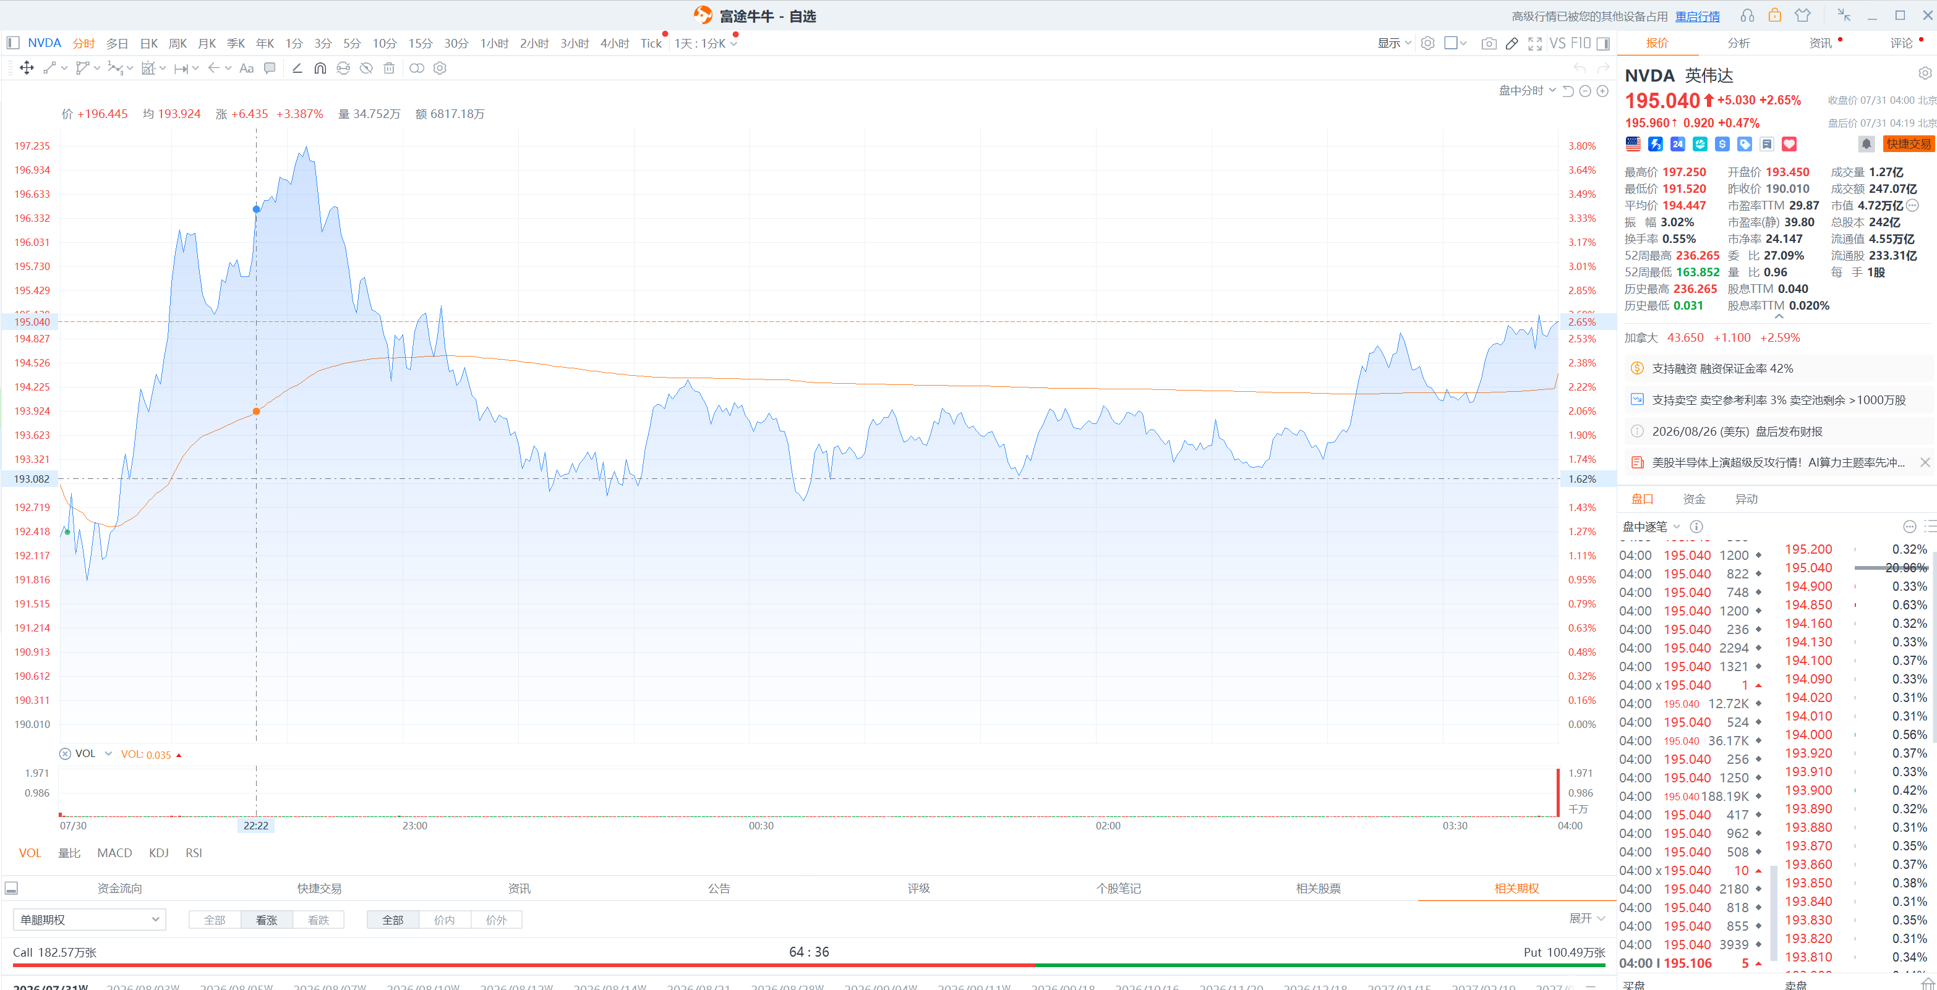Activate the magnet snap tool
Screen dimensions: 1937x990
click(320, 69)
